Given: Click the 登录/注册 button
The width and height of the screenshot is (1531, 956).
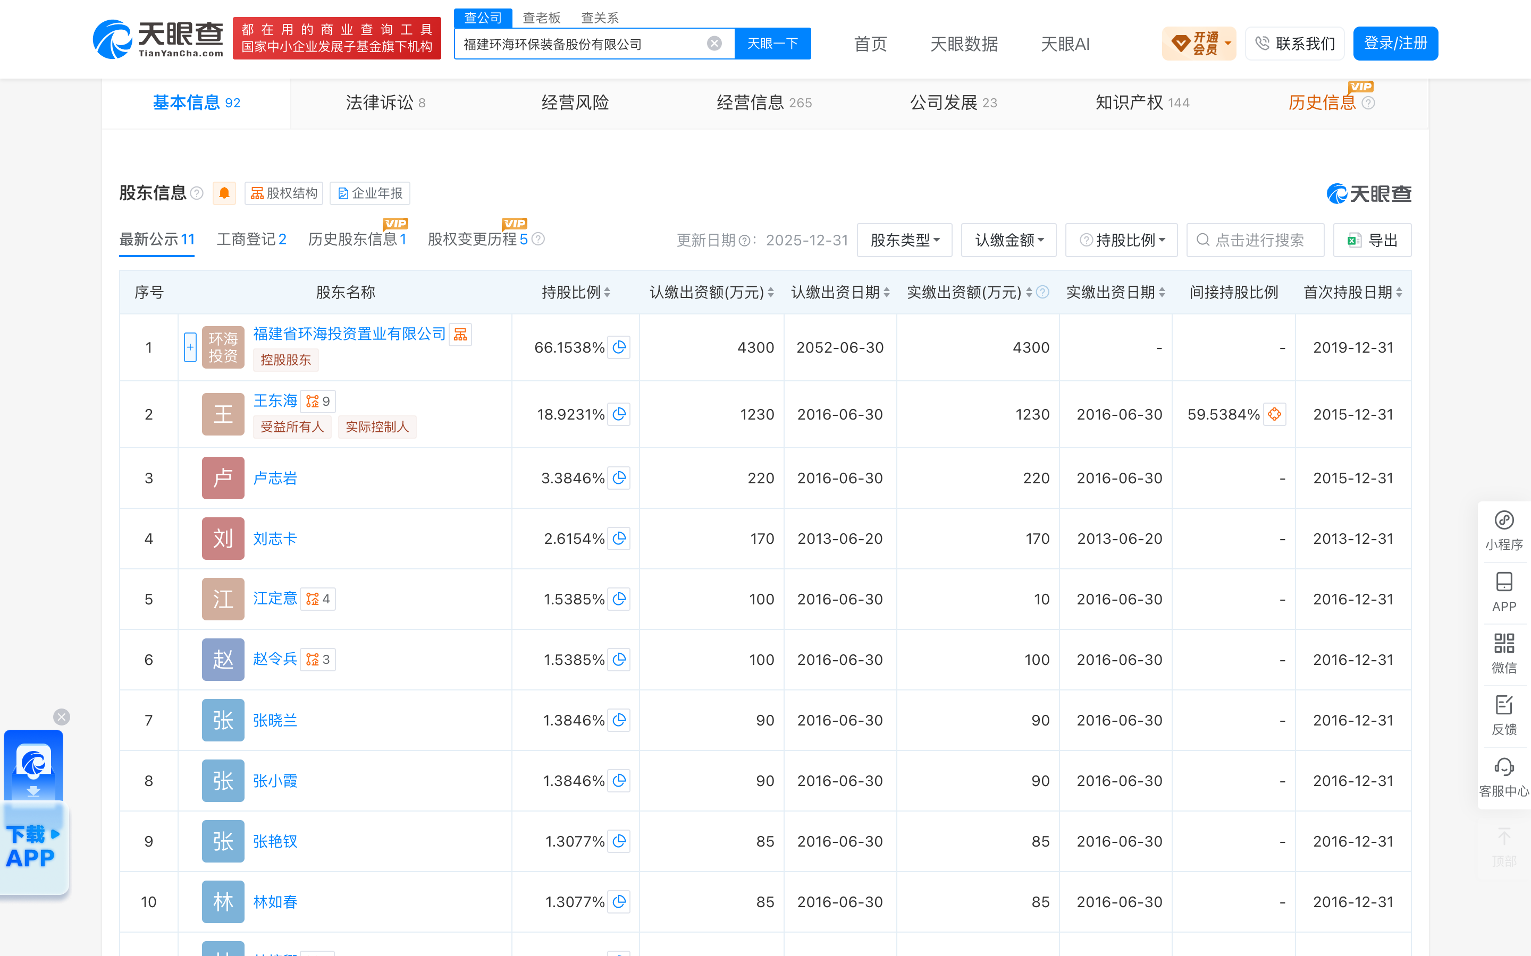Looking at the screenshot, I should [x=1395, y=44].
